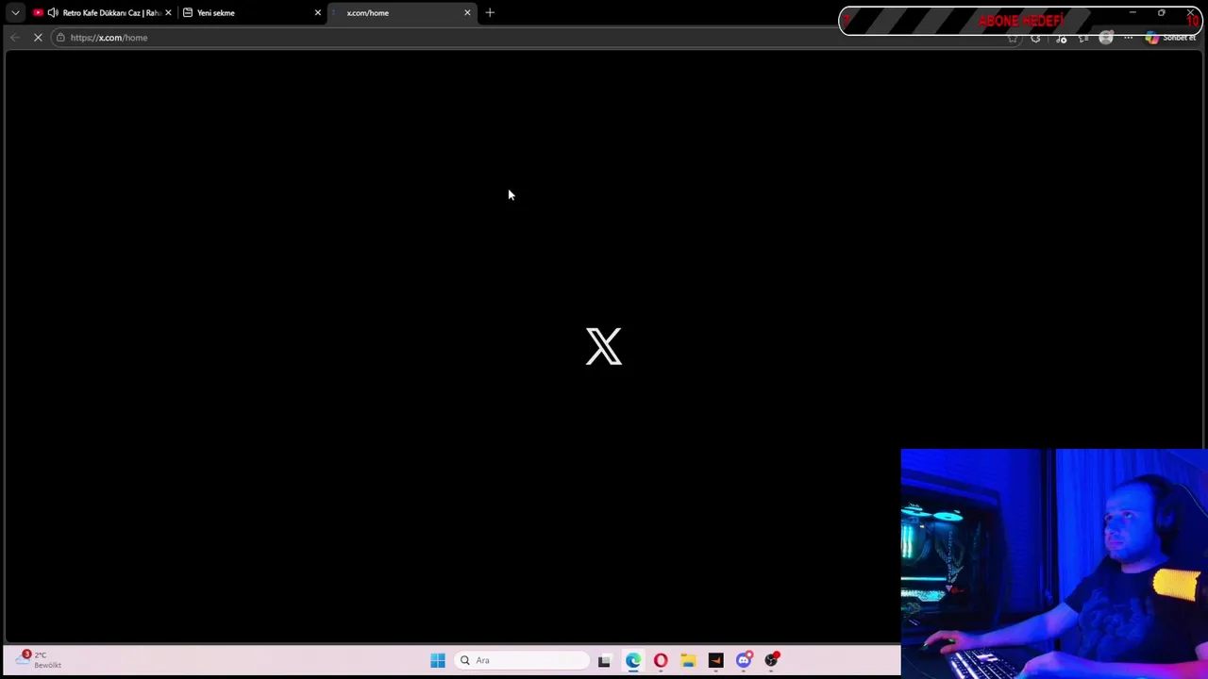Go back with the browser back arrow
The height and width of the screenshot is (679, 1208).
[x=15, y=38]
